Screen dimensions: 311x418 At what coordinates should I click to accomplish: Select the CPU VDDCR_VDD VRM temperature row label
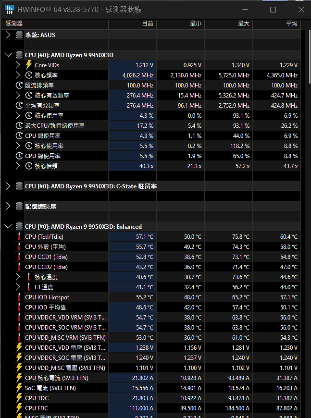pos(65,318)
